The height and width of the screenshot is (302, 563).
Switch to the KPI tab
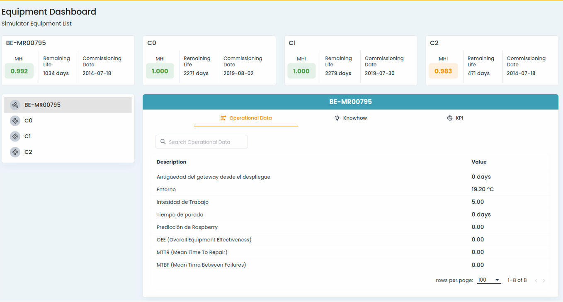click(x=455, y=118)
